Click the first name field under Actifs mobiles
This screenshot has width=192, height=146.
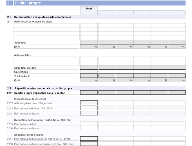tap(47, 59)
